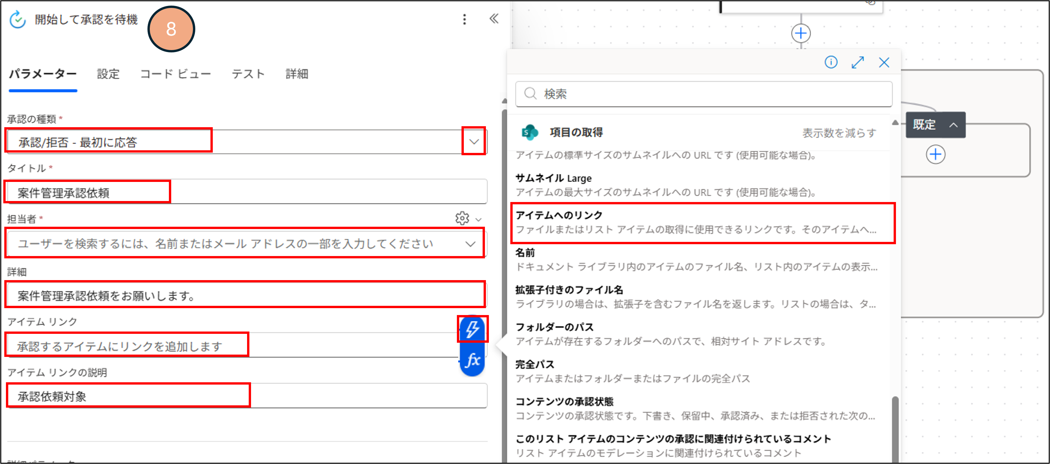Switch to the テスト tab
The height and width of the screenshot is (464, 1050).
[248, 74]
